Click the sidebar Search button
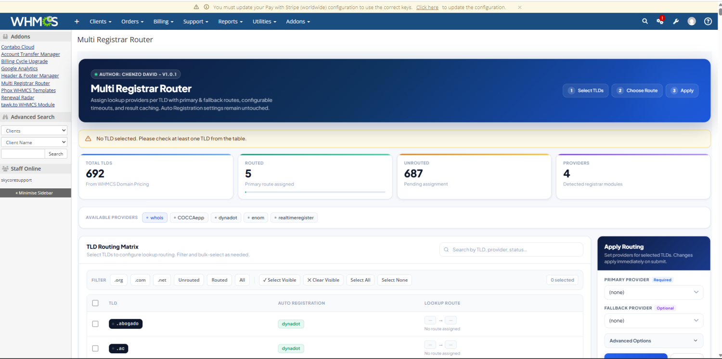722x359 pixels. (x=56, y=154)
